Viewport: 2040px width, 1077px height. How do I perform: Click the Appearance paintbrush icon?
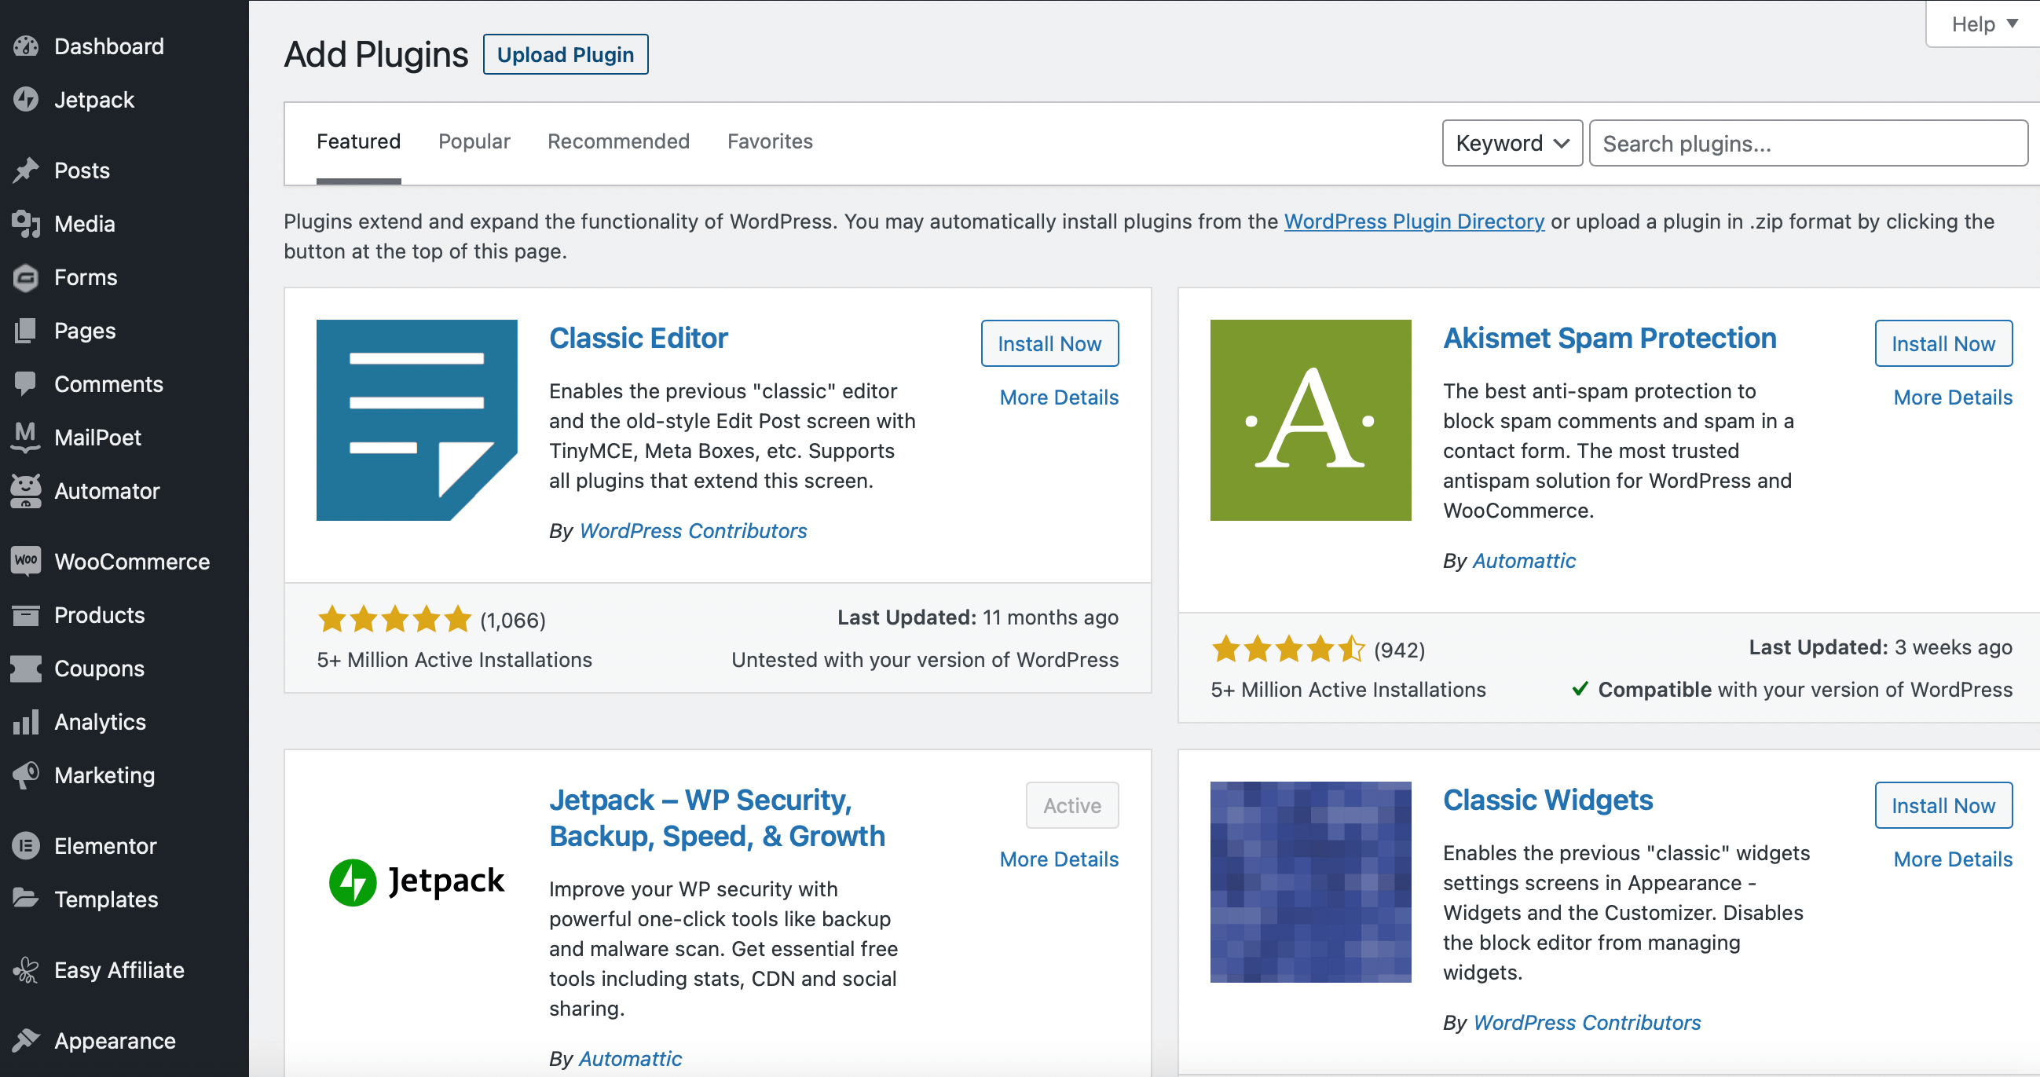[x=26, y=1040]
